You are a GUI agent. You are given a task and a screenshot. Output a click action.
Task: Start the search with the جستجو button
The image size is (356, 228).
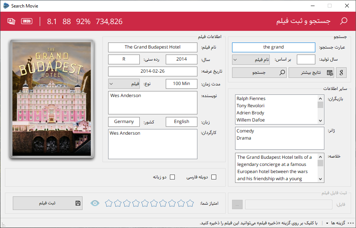click(x=259, y=73)
